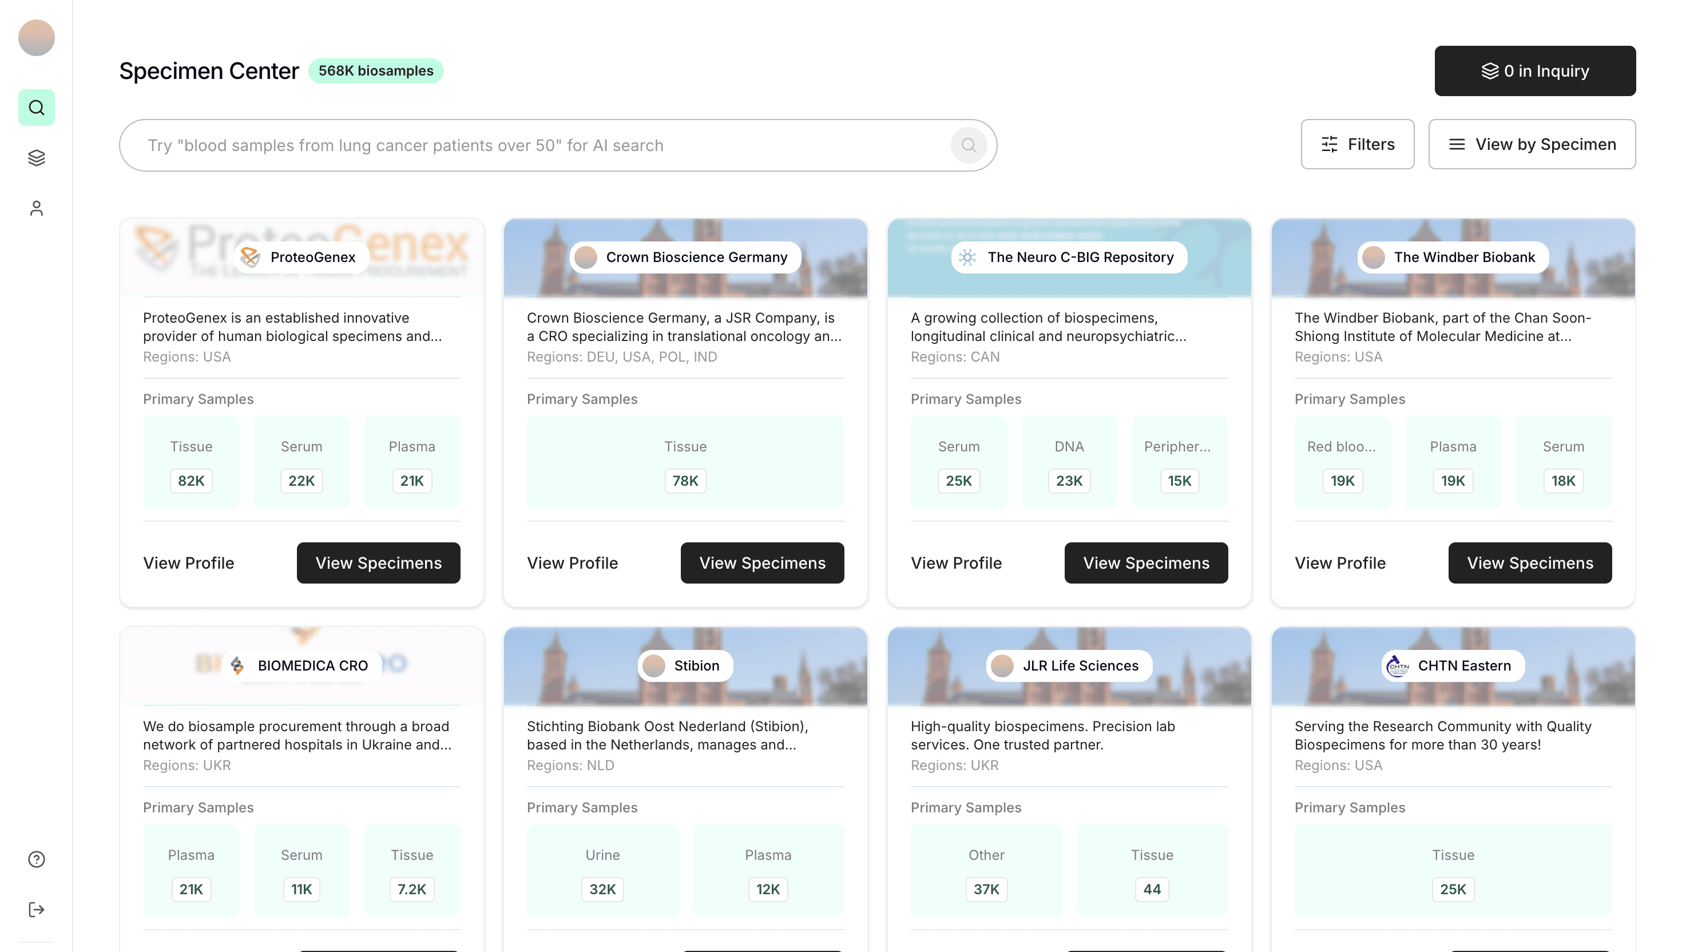
Task: Open View Profile for The Neuro C-BIG Repository
Action: click(x=956, y=563)
